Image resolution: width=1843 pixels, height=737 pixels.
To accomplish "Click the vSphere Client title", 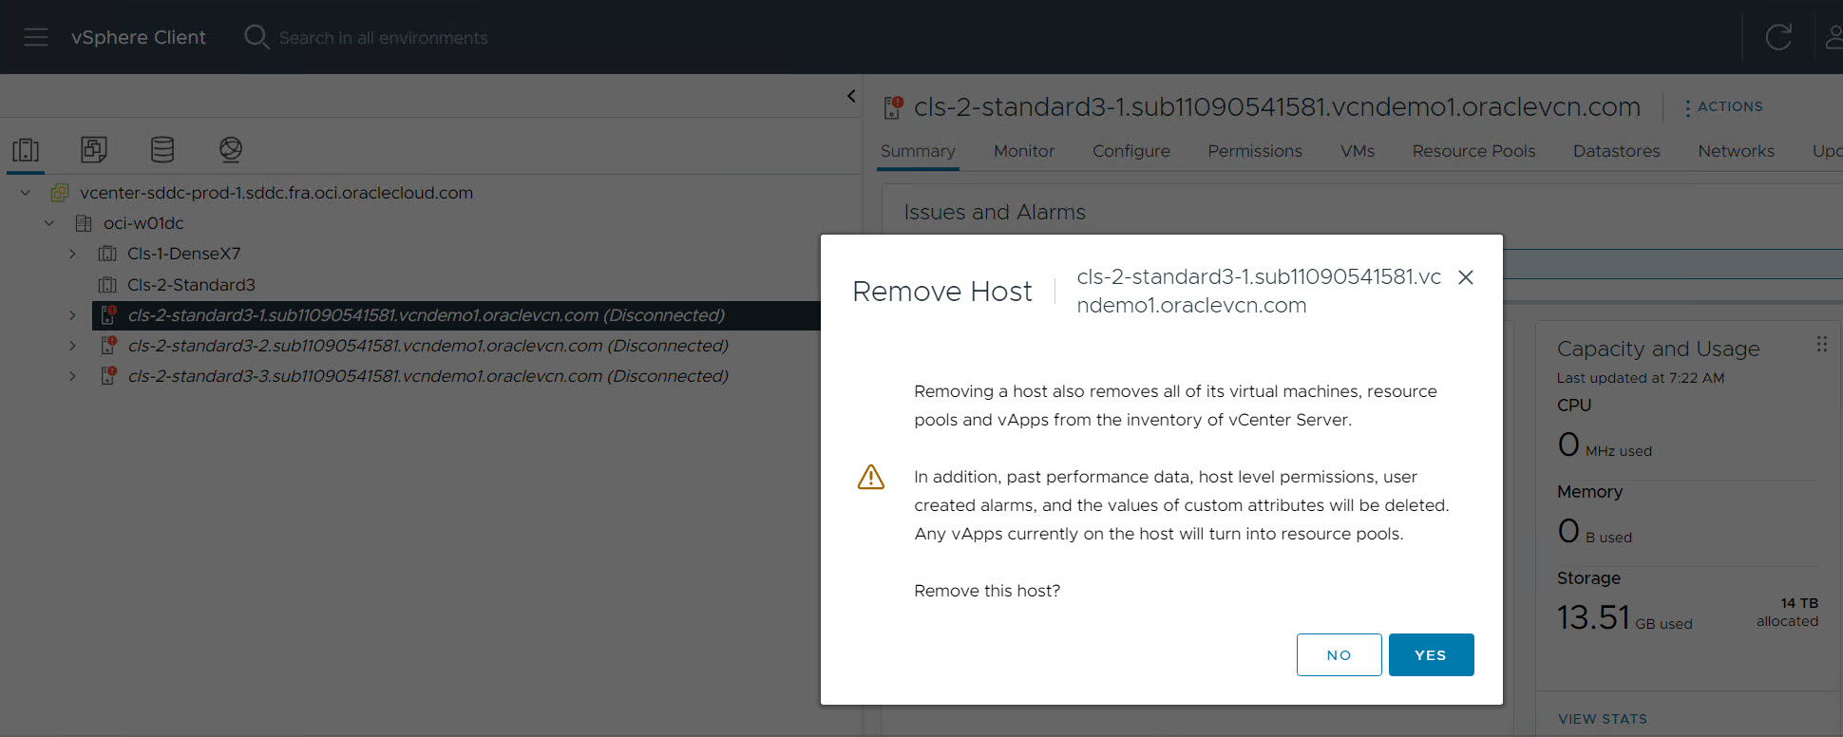I will pyautogui.click(x=139, y=37).
